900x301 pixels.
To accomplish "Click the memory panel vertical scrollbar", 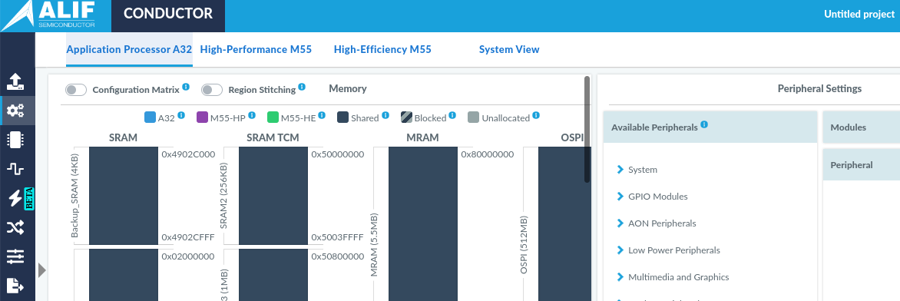I will coord(587,129).
